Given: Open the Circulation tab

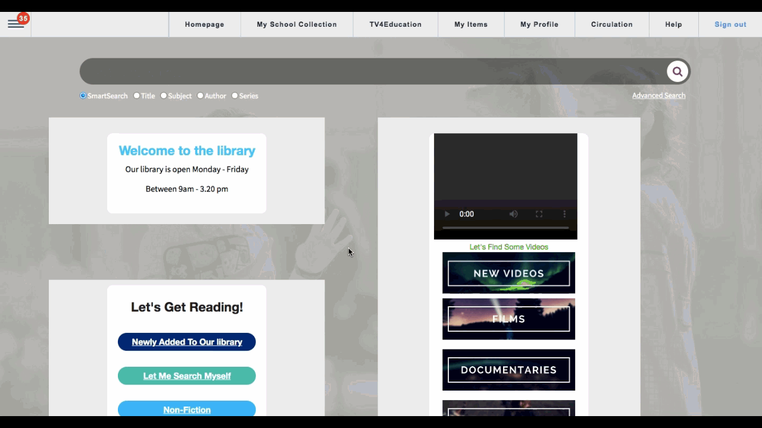Looking at the screenshot, I should pyautogui.click(x=612, y=24).
